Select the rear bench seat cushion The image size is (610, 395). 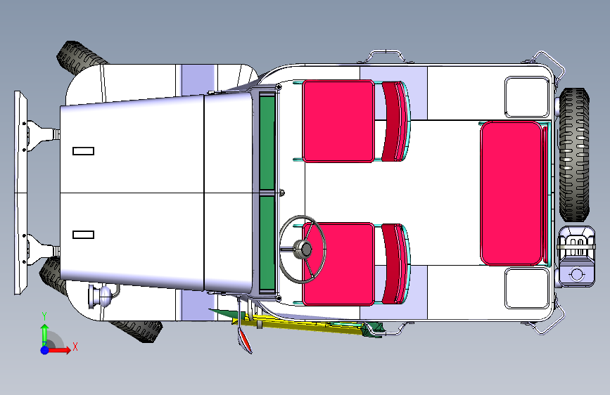[511, 193]
